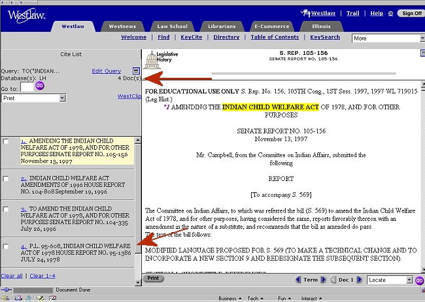This screenshot has width=425, height=302.
Task: Click the Westlaw logo
Action: (x=26, y=16)
